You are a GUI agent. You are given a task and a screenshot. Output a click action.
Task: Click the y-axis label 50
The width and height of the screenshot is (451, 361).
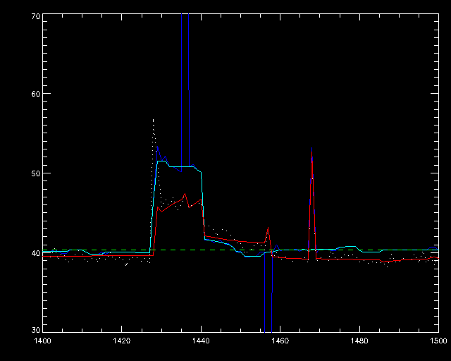[x=36, y=173]
